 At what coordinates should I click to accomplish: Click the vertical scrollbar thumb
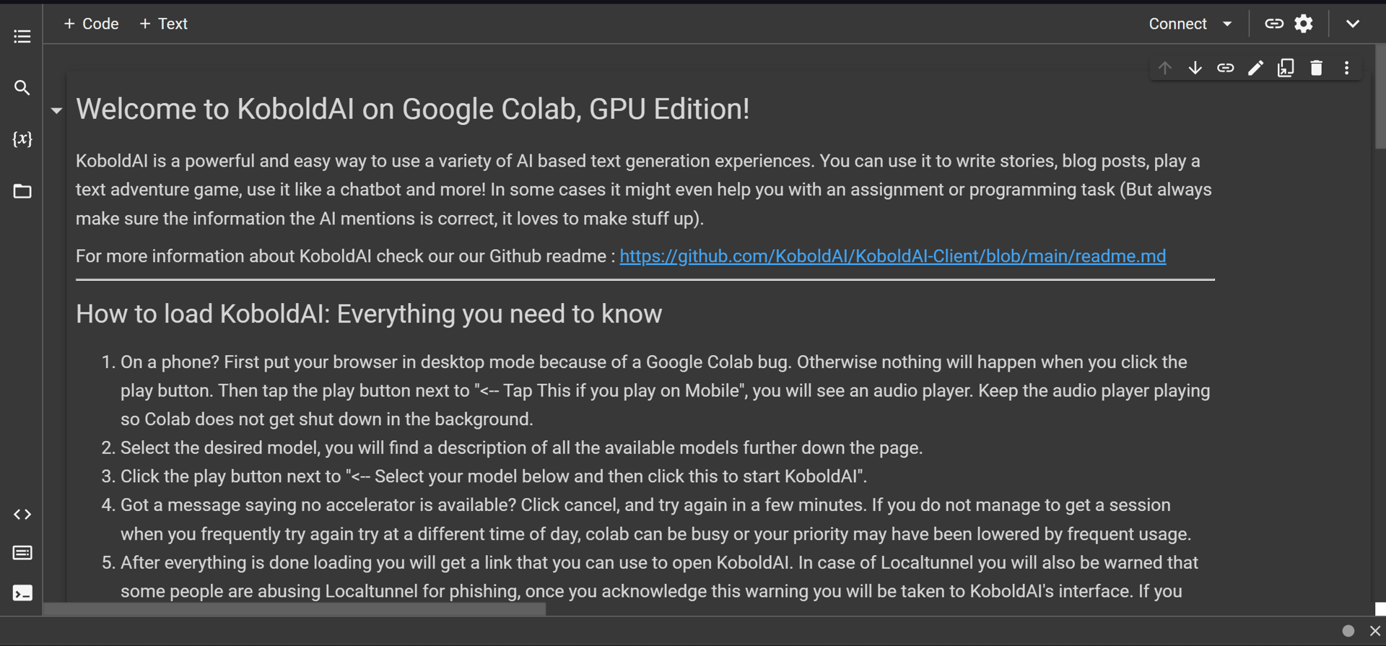tap(1380, 97)
